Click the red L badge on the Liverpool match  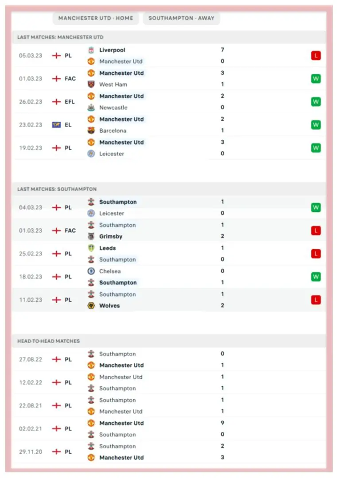coord(316,56)
